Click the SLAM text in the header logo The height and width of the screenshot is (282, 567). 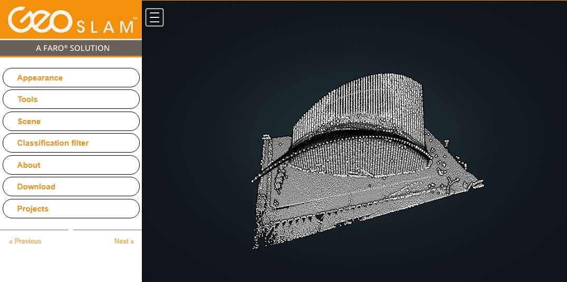(x=104, y=27)
